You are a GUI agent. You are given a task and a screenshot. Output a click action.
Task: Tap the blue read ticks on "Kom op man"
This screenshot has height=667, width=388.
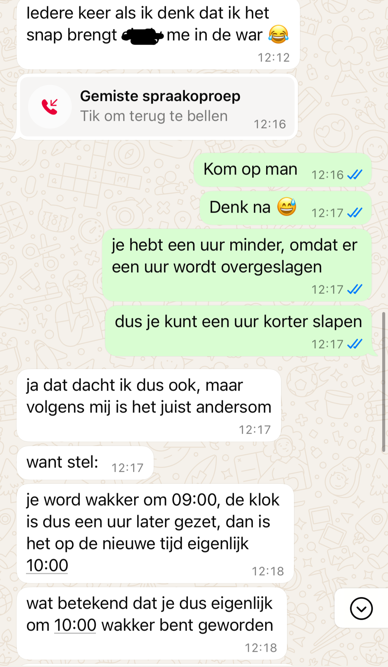coord(355,175)
